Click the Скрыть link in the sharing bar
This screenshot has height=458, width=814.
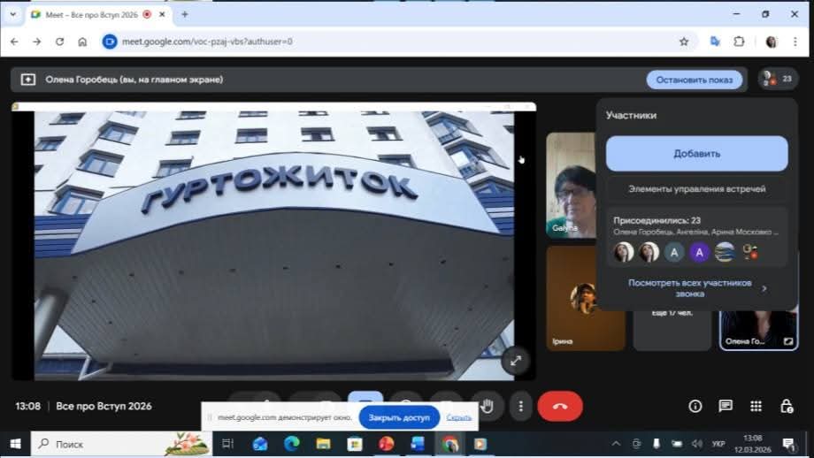tap(458, 417)
